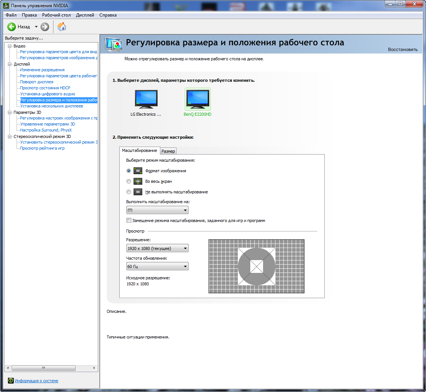This screenshot has width=426, height=392.
Task: Click the full-screen scaling mode icon
Action: (x=138, y=181)
